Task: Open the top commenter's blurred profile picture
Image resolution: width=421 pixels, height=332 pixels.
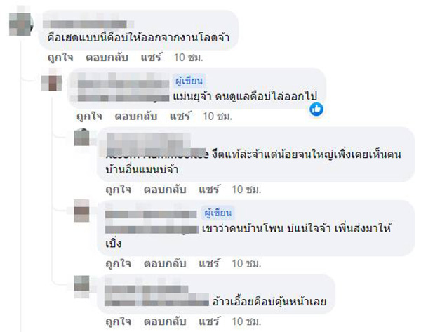Action: tap(21, 24)
